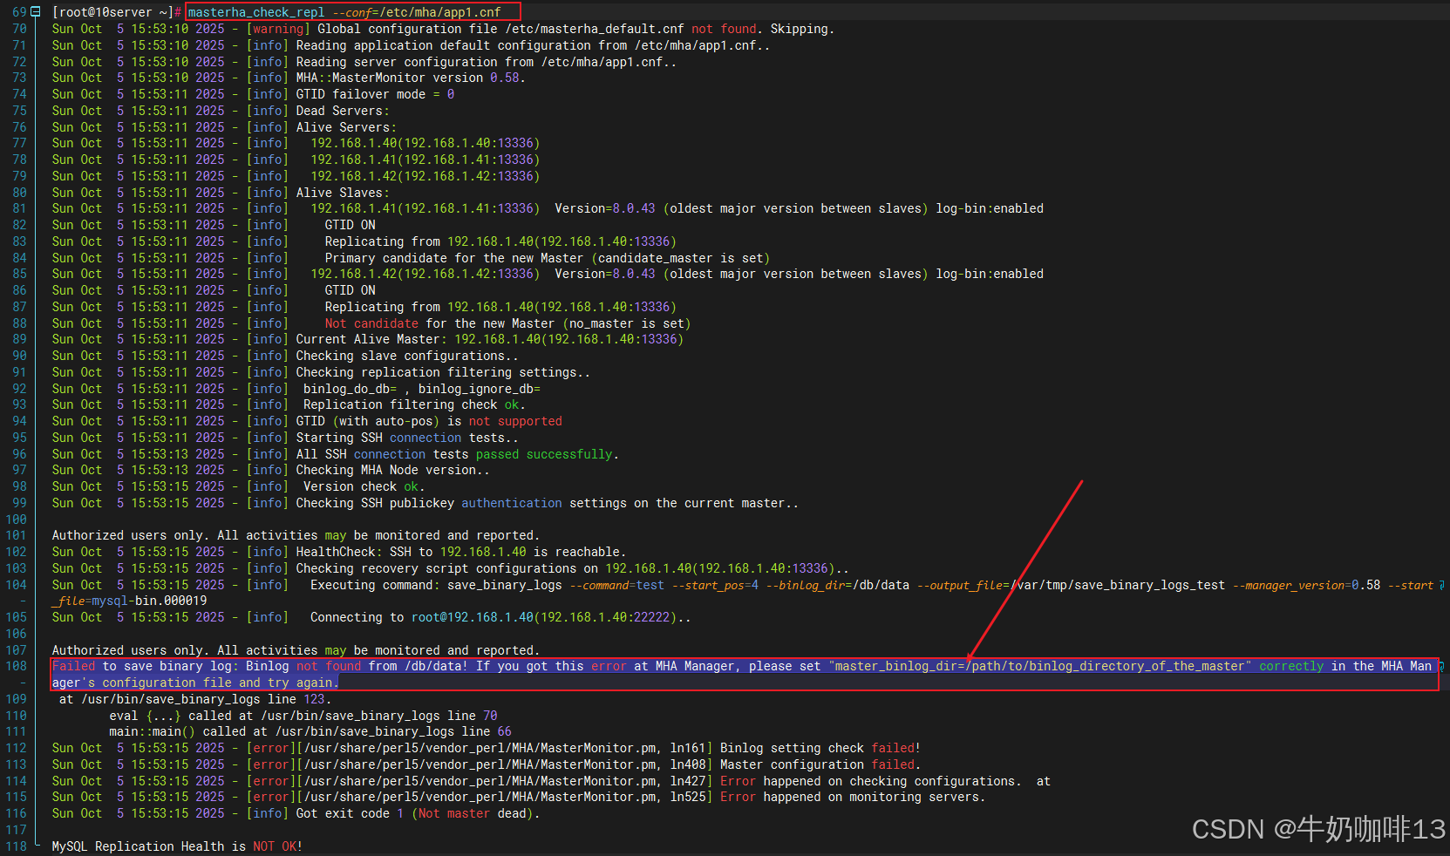The height and width of the screenshot is (856, 1450).
Task: Click the "Version check ok." text
Action: [364, 486]
